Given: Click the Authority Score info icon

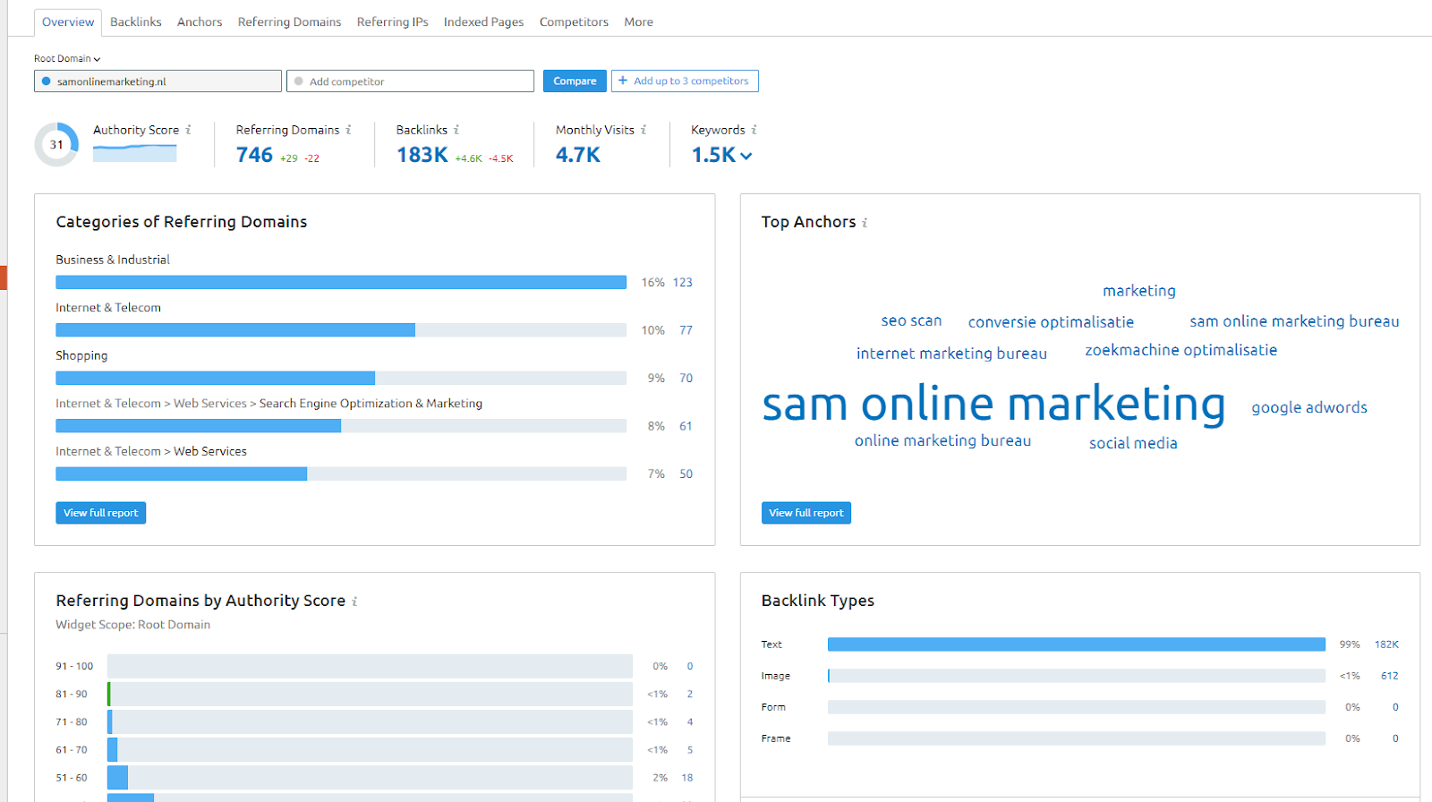Looking at the screenshot, I should click(x=188, y=130).
